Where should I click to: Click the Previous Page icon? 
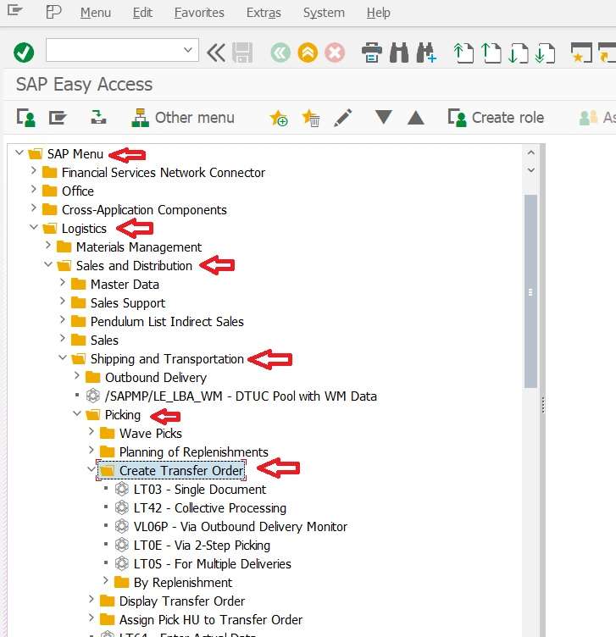[491, 53]
